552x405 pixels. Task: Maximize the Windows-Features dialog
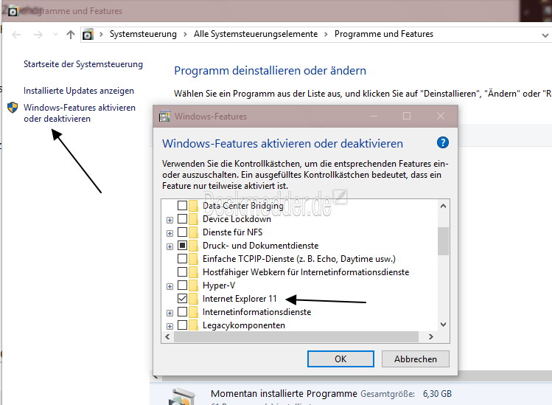pyautogui.click(x=407, y=116)
